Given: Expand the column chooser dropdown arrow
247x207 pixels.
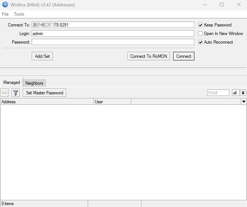Looking at the screenshot, I should click(x=244, y=101).
